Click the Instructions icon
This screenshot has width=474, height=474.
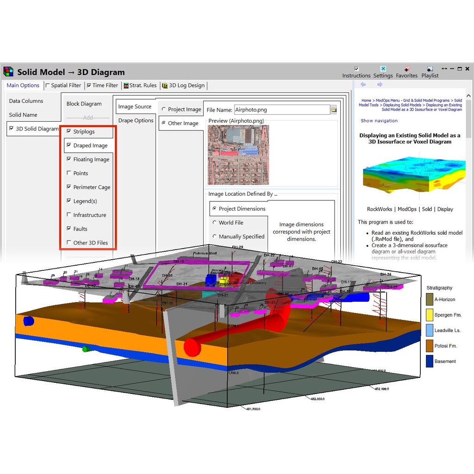coord(356,69)
